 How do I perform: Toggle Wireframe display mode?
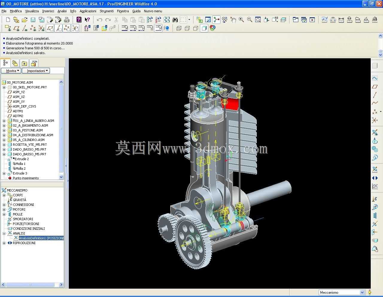179,28
